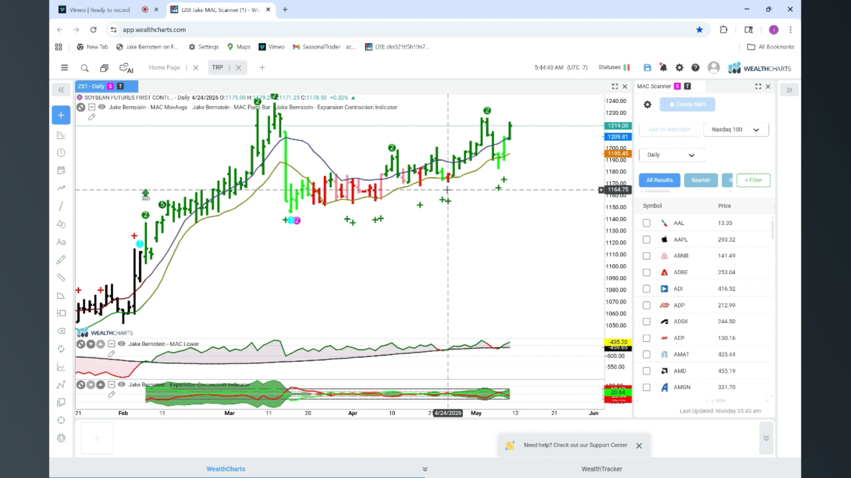Image resolution: width=851 pixels, height=478 pixels.
Task: Switch to the Home Page tab
Action: [x=164, y=68]
